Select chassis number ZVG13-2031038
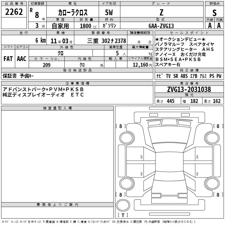225x225 pixels. point(189,89)
